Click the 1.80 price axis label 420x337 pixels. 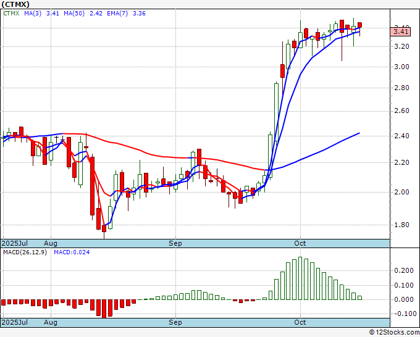click(x=402, y=225)
